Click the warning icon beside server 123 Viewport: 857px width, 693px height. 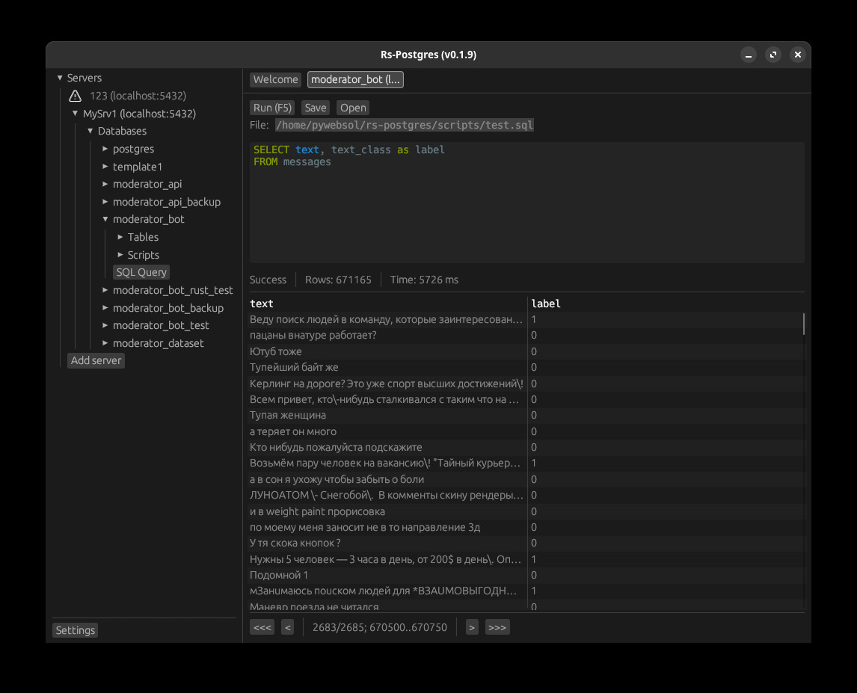[x=75, y=96]
